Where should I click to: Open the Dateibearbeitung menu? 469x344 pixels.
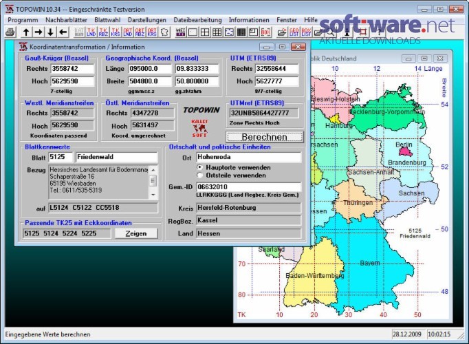coord(198,20)
